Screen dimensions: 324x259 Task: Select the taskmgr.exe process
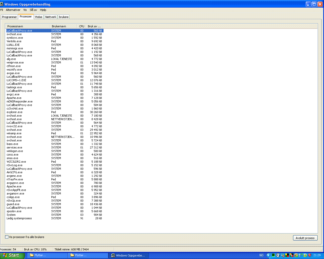coord(55,87)
